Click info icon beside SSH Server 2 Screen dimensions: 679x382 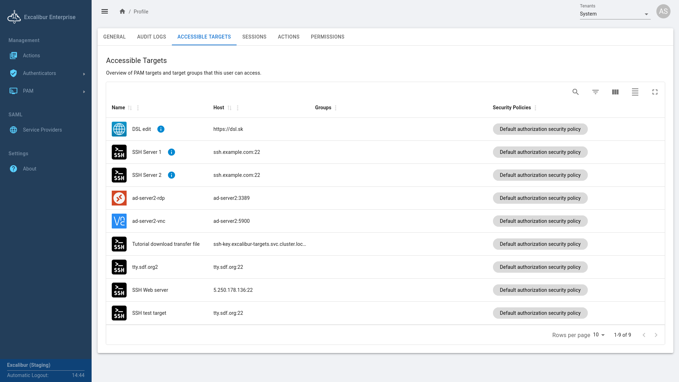pos(171,175)
